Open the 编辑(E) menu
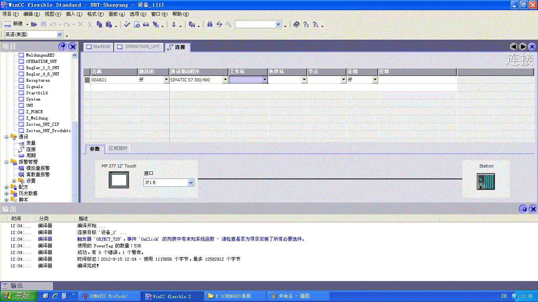Screen dimensions: 538x302 click(x=32, y=14)
